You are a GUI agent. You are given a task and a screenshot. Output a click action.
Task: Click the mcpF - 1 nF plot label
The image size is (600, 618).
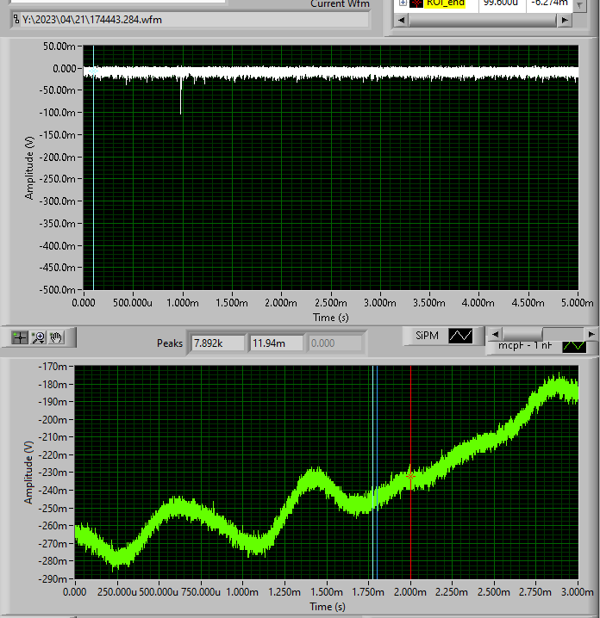(525, 346)
